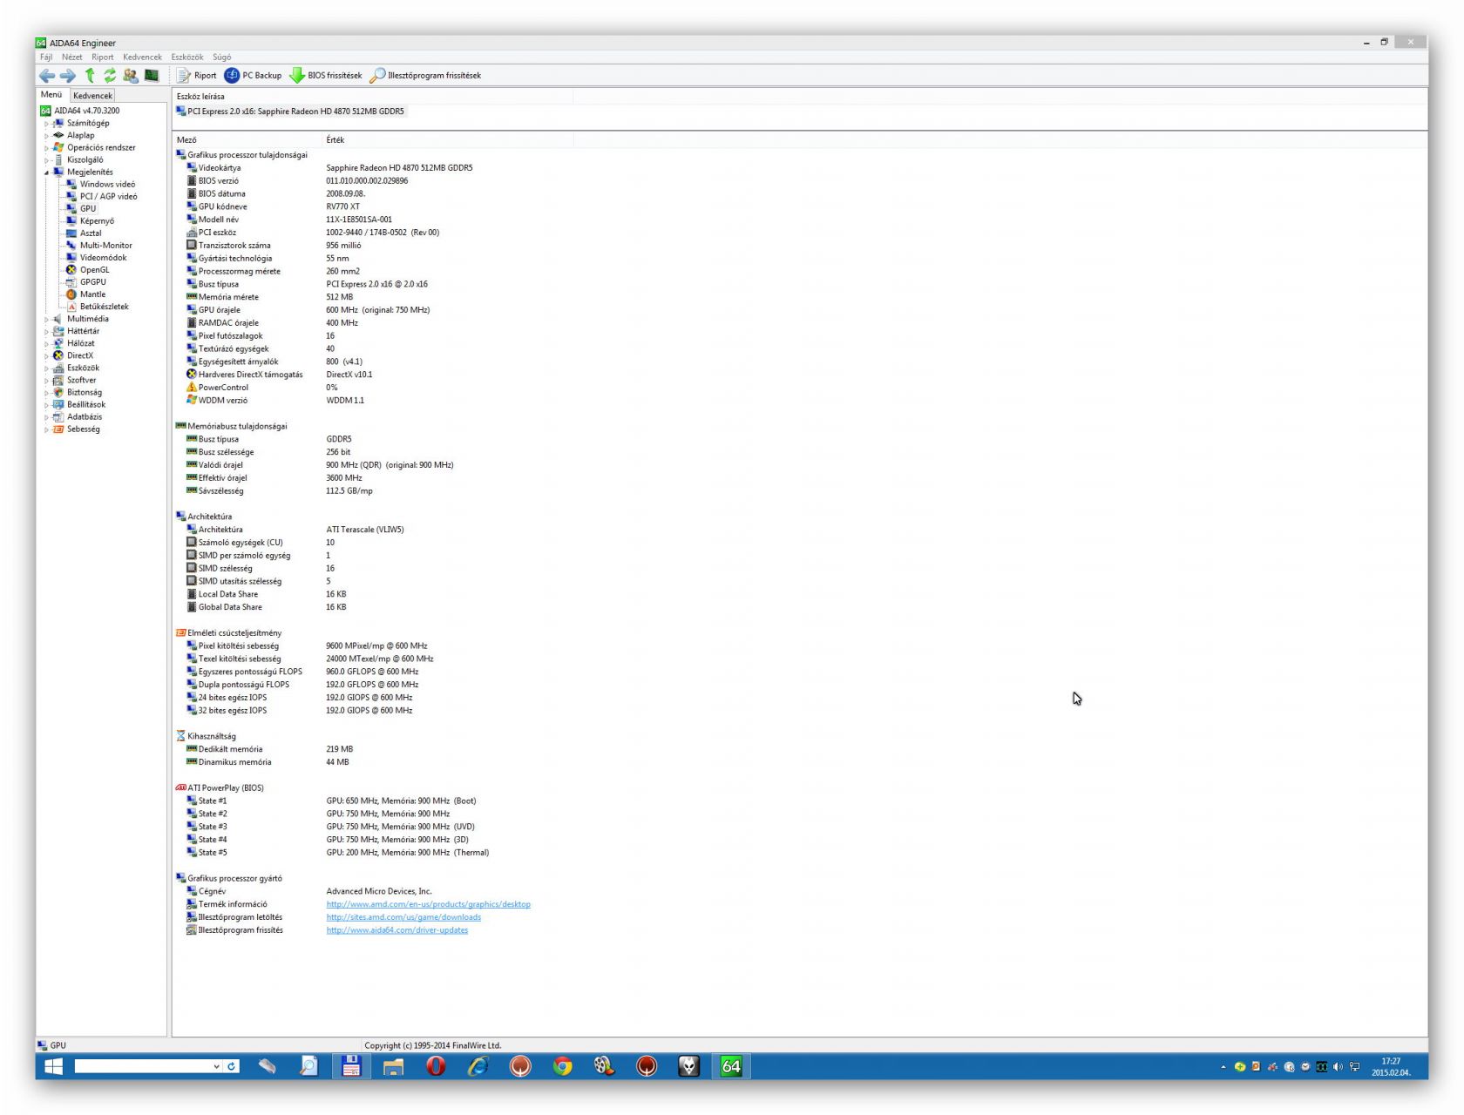This screenshot has height=1115, width=1464.
Task: Click the Érték column header
Action: [447, 140]
